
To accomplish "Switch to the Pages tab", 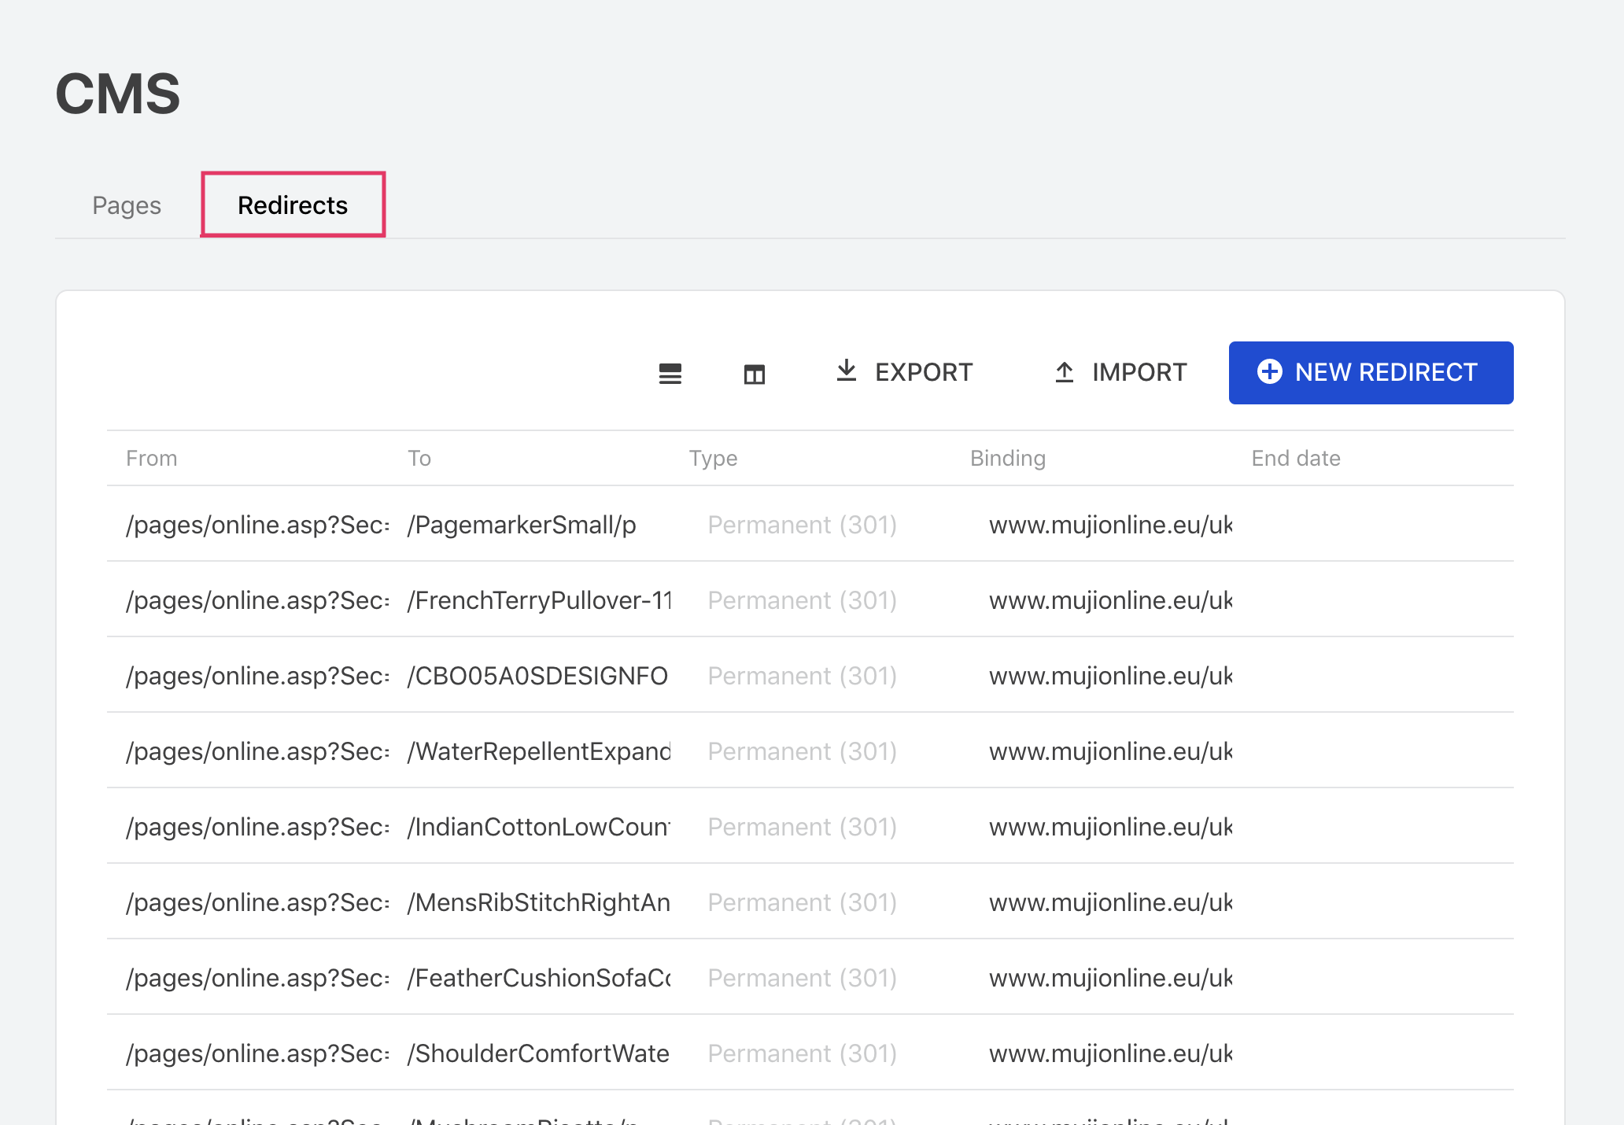I will [126, 205].
